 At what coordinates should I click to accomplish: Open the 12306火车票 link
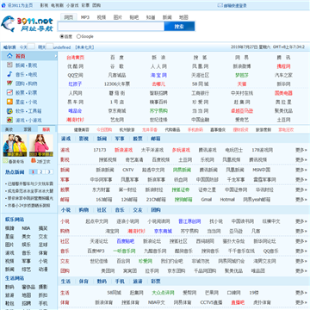click(117, 84)
